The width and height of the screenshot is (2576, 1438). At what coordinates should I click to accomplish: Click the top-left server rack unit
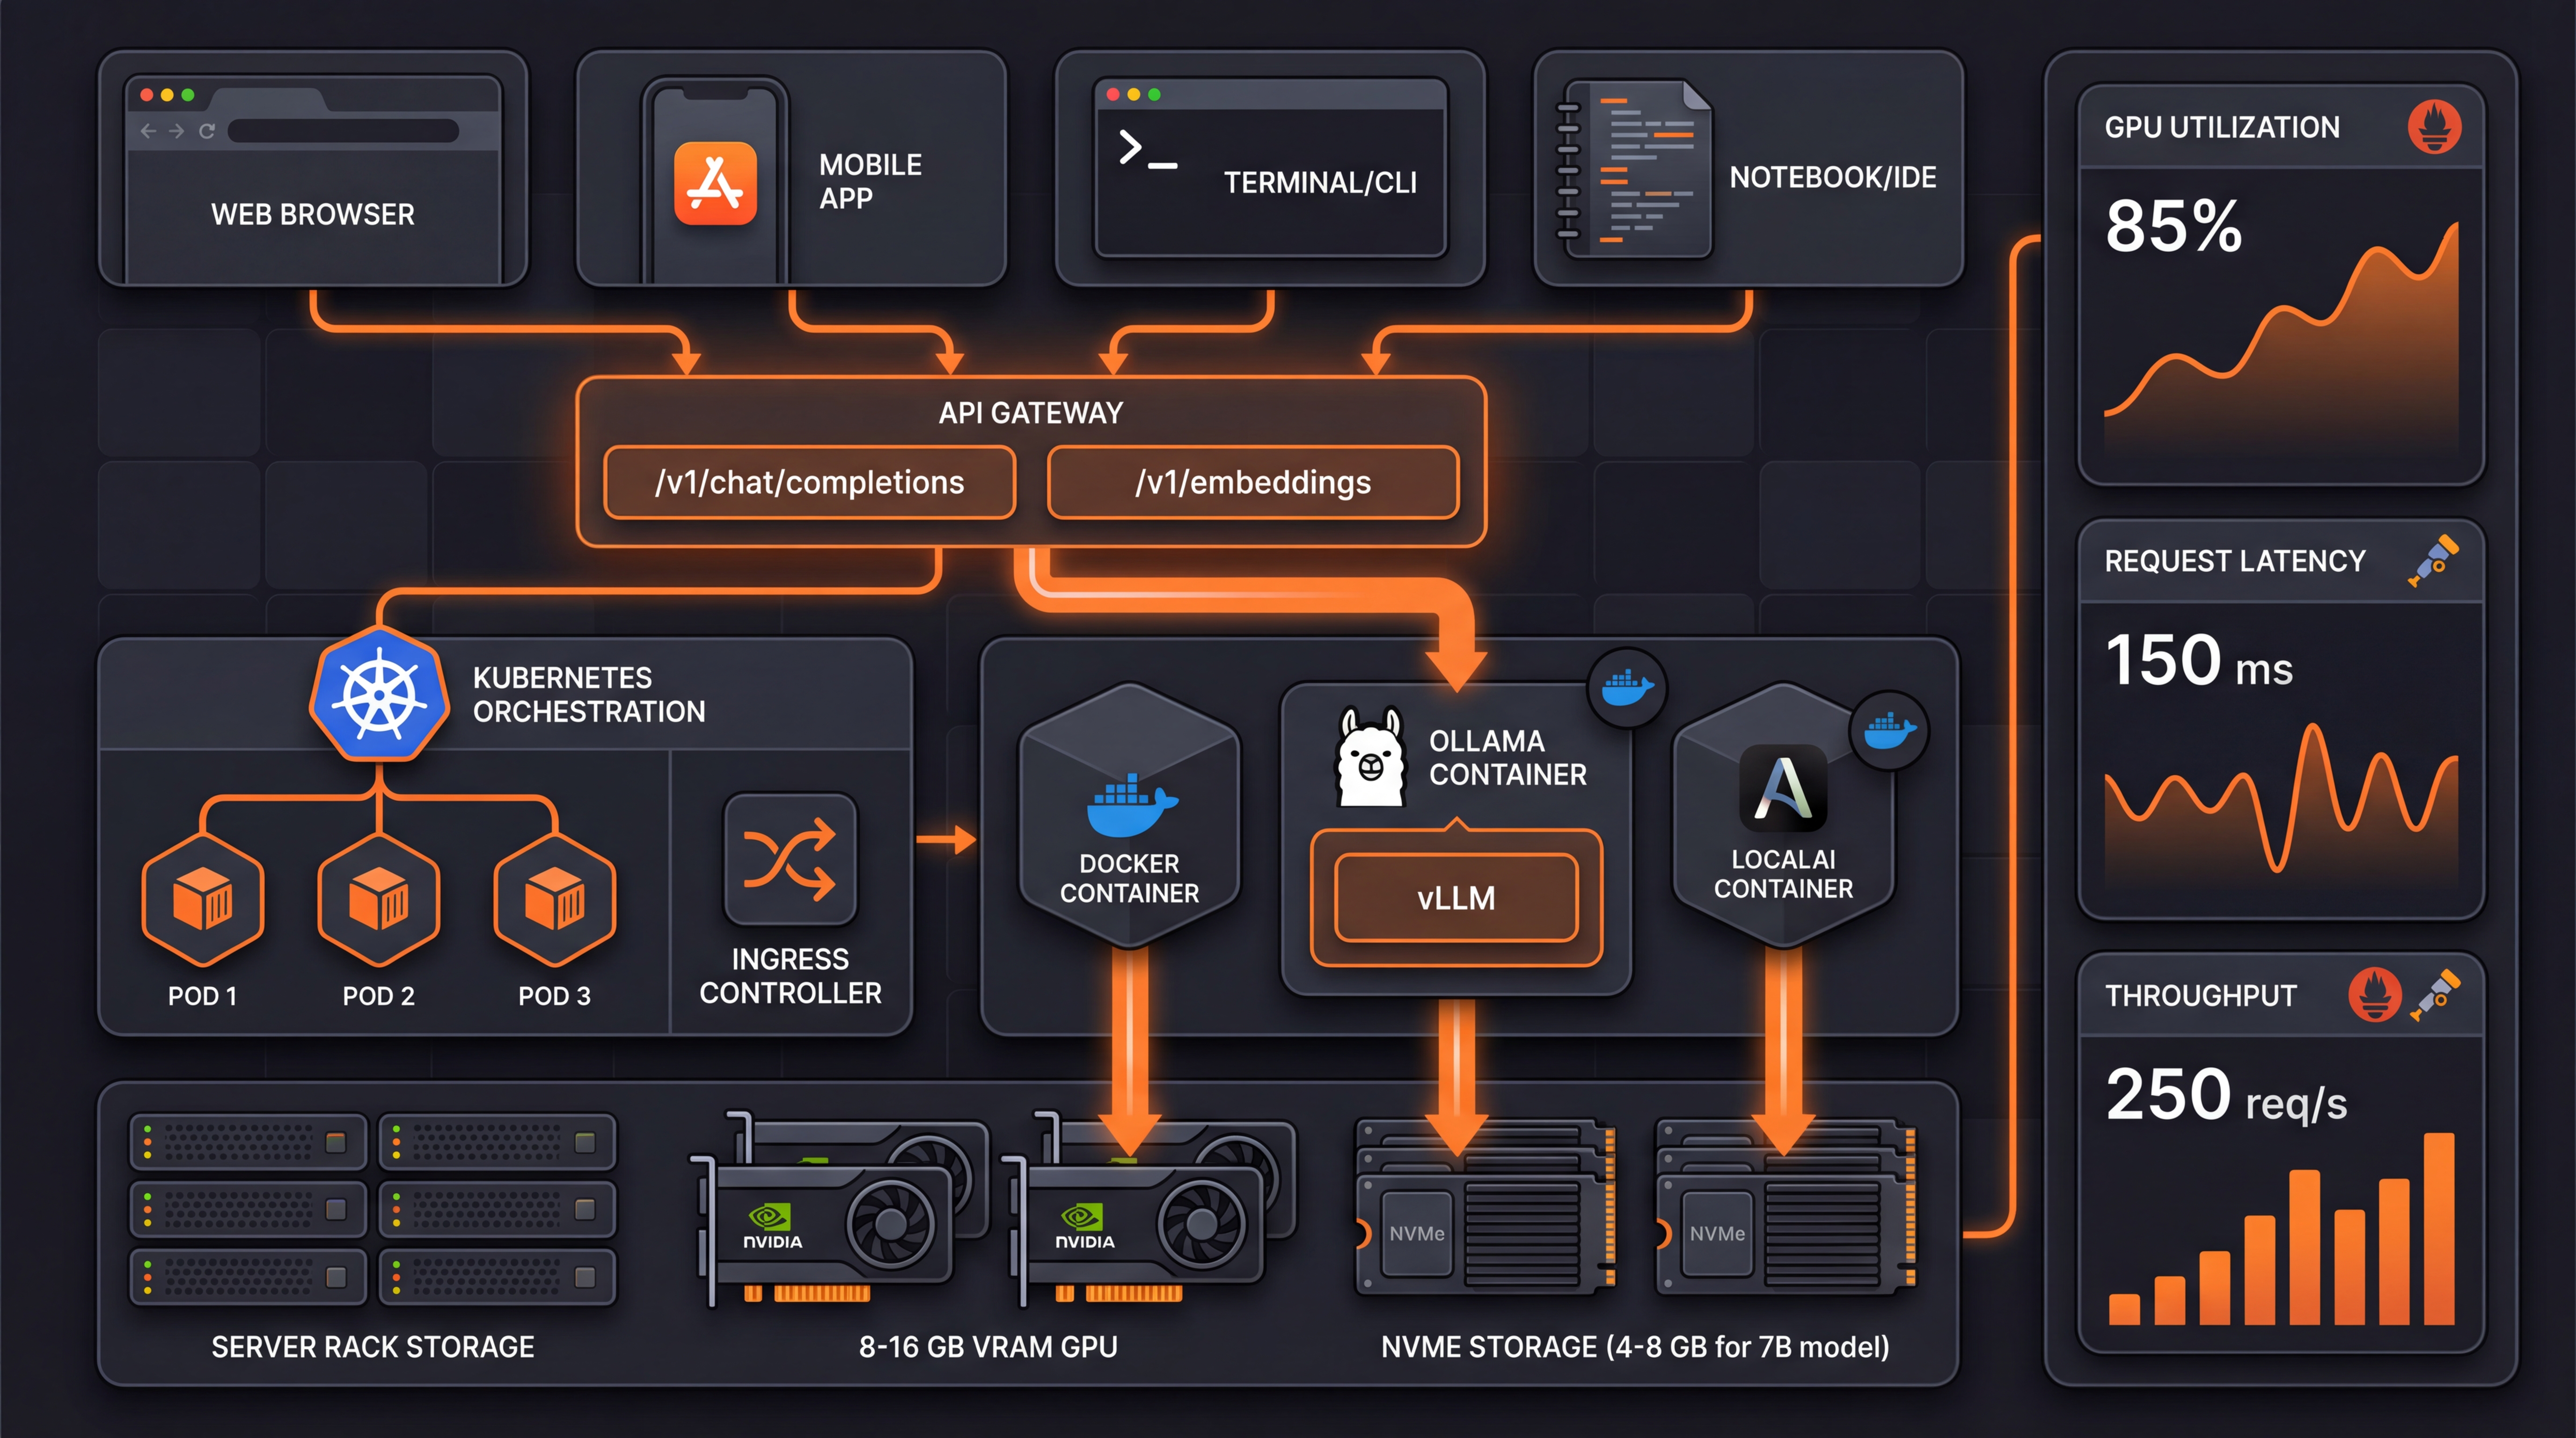point(248,1142)
